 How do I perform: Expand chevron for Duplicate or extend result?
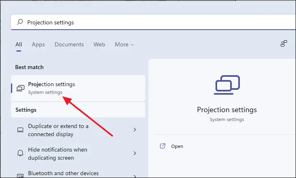[x=135, y=130]
